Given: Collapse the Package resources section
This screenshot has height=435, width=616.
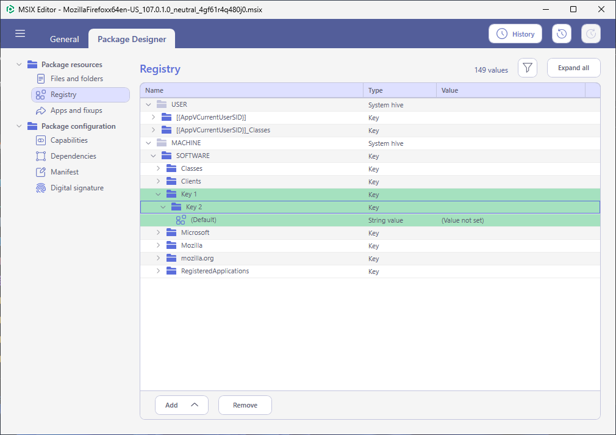Looking at the screenshot, I should click(19, 65).
